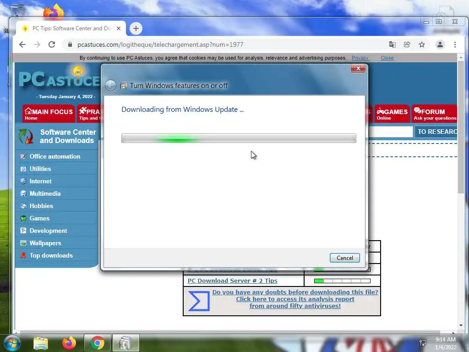Click the share page icon
Screen dimensions: 469x352
tap(407, 44)
